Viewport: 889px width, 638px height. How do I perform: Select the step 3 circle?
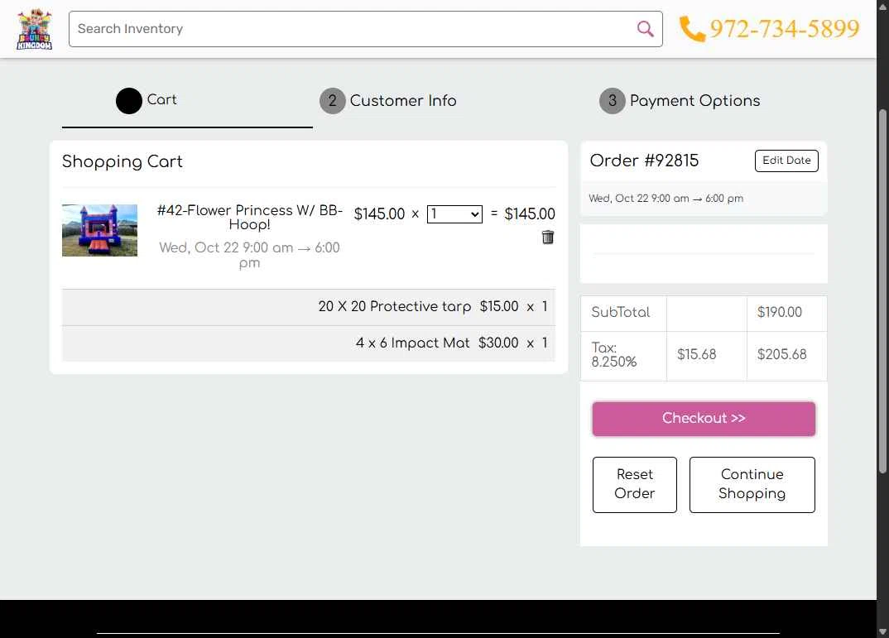click(x=613, y=101)
